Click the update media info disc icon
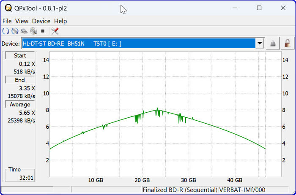Image resolution: width=296 pixels, height=195 pixels. point(15,31)
